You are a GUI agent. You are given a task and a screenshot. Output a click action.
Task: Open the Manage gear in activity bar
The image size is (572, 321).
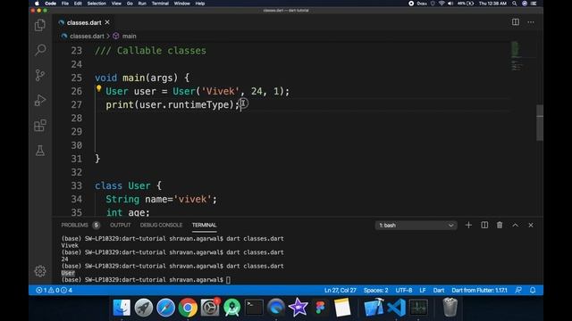click(40, 271)
